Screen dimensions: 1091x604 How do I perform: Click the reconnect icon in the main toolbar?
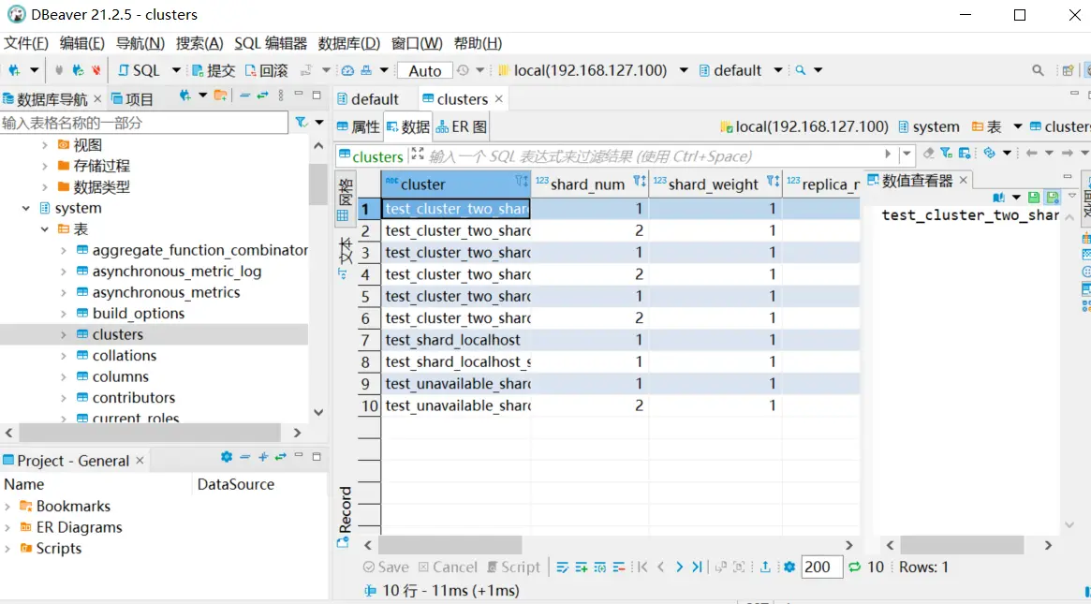pos(78,70)
